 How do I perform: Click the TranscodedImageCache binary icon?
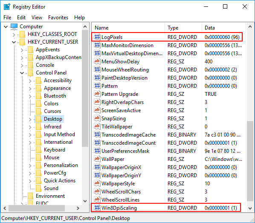[x=97, y=135]
